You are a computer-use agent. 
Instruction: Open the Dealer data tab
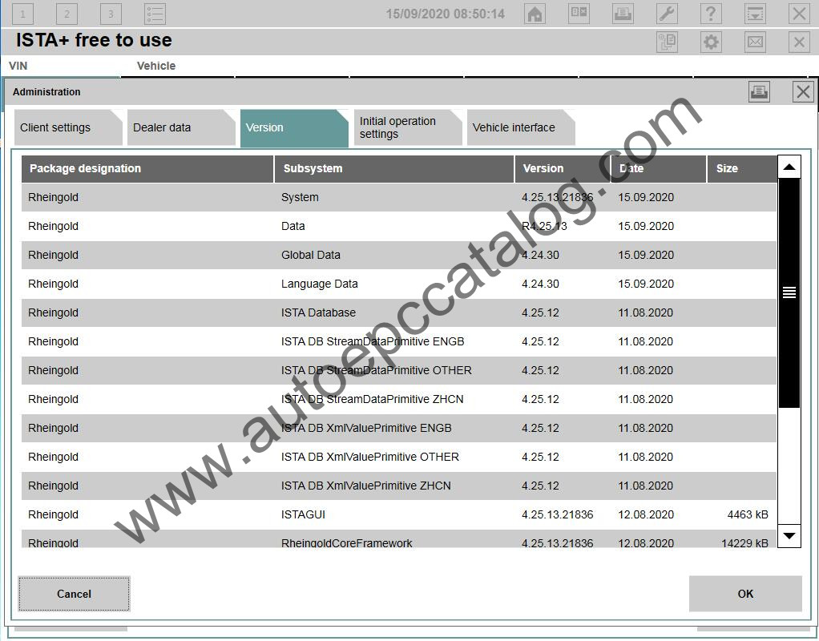(181, 127)
